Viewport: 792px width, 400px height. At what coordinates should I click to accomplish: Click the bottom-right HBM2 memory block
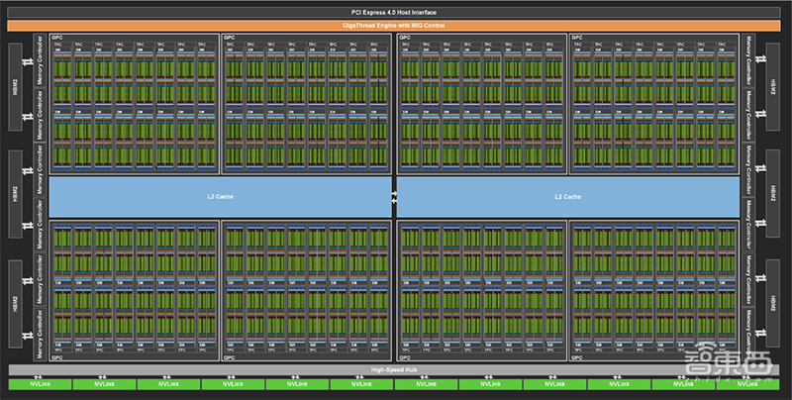click(x=775, y=302)
